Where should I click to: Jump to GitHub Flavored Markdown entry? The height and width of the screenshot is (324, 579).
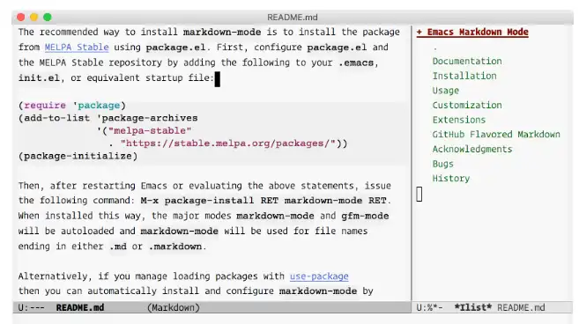pyautogui.click(x=496, y=135)
